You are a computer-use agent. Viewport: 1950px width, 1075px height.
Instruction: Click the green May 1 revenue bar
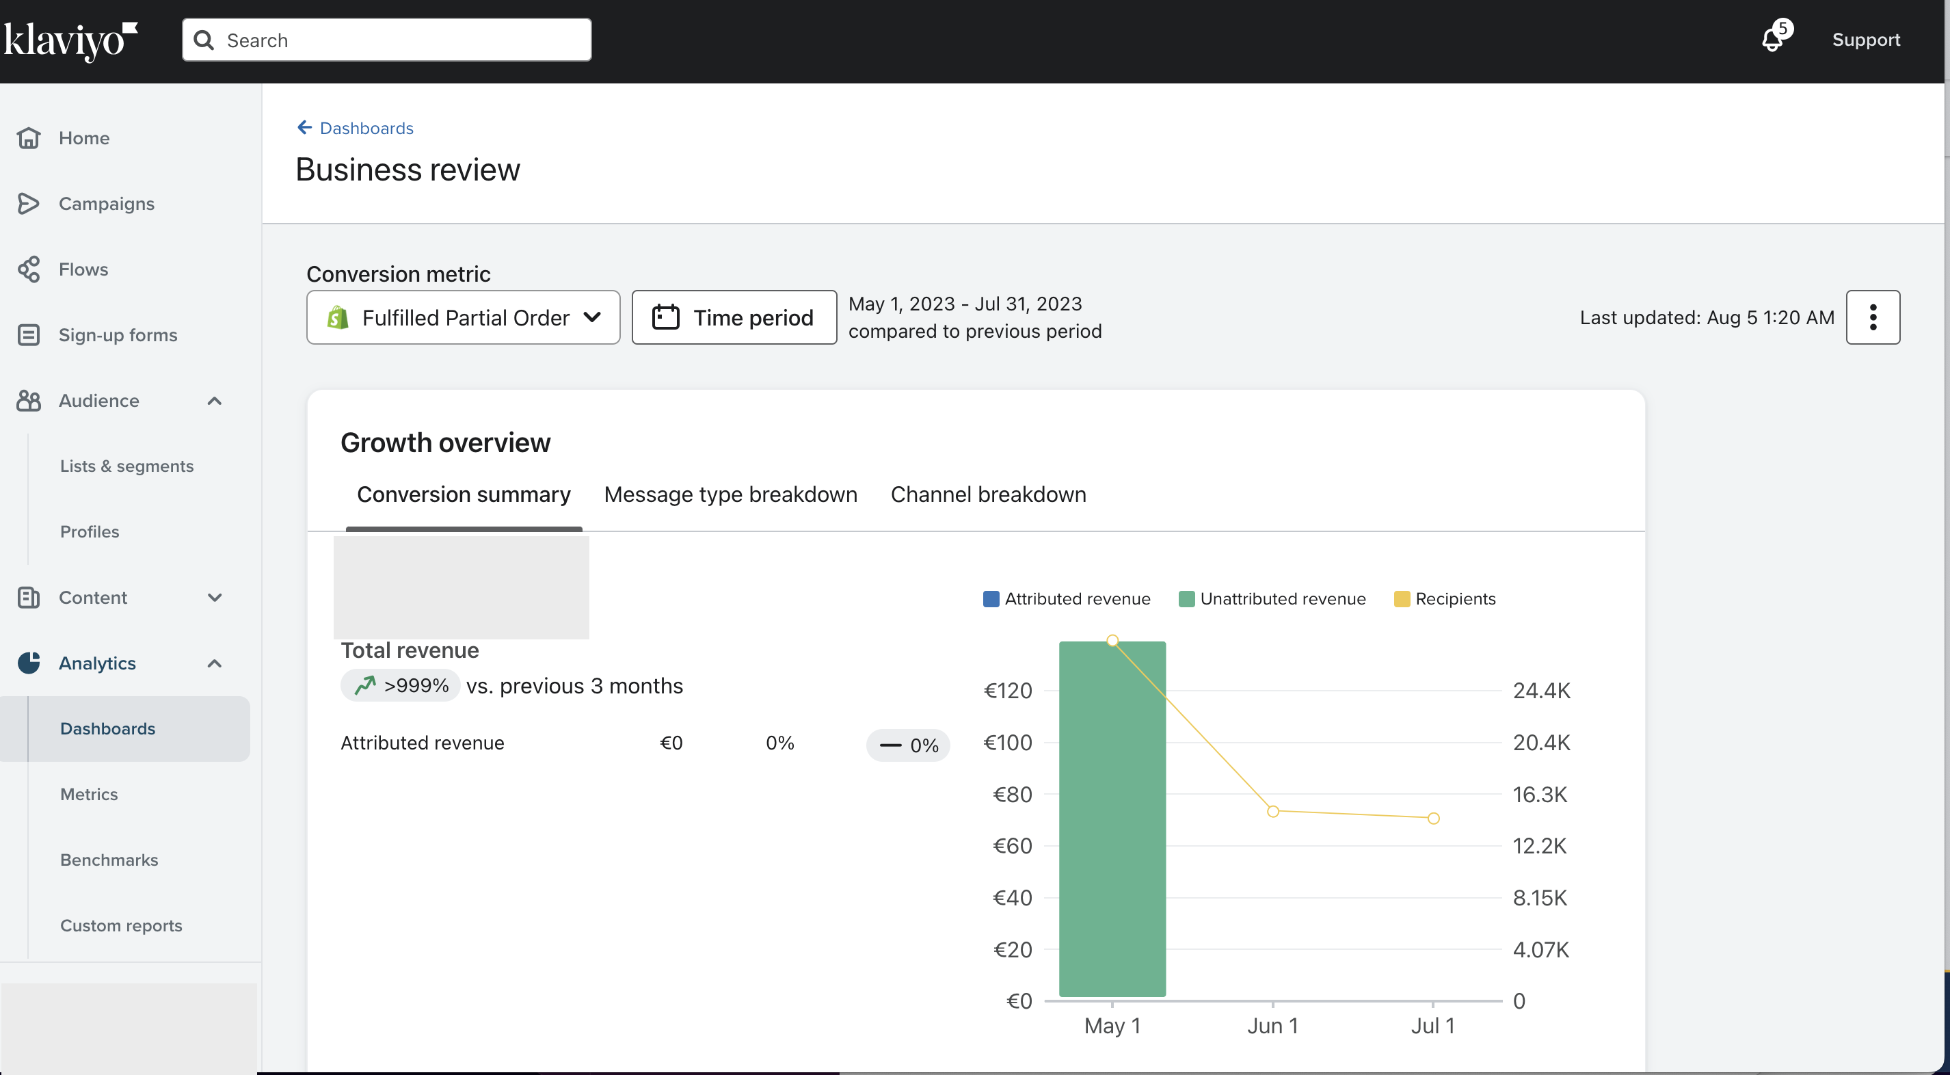1111,833
